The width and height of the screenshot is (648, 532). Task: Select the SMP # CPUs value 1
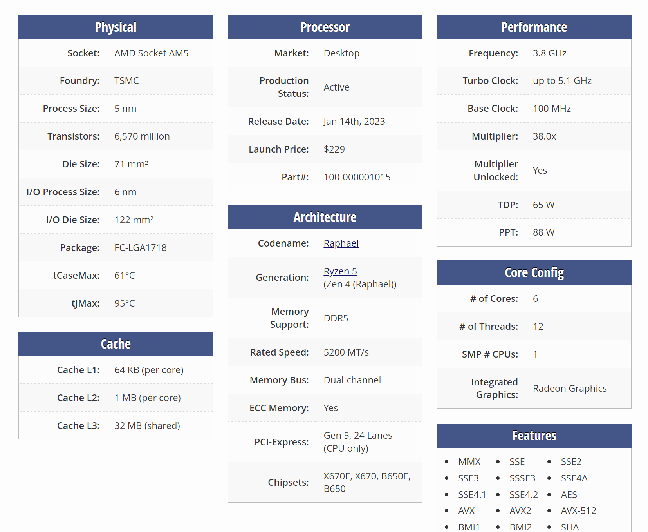[535, 354]
